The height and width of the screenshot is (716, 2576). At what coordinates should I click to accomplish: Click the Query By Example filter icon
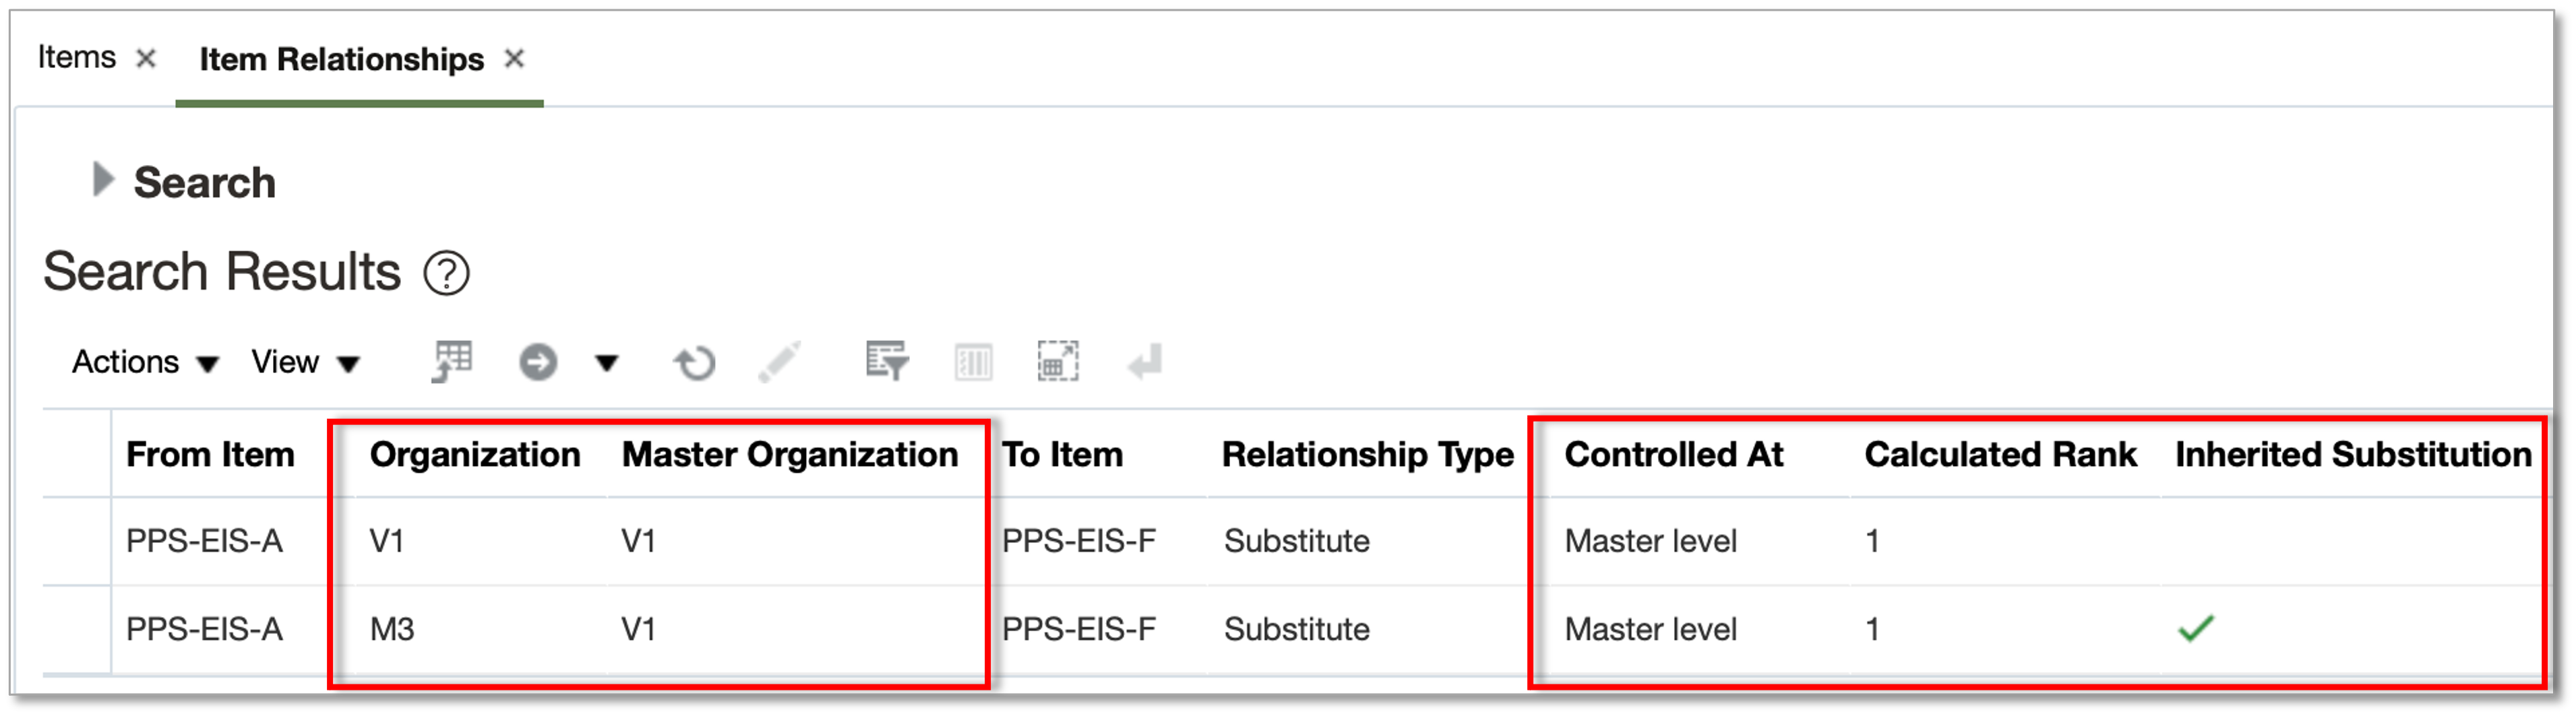click(x=887, y=361)
